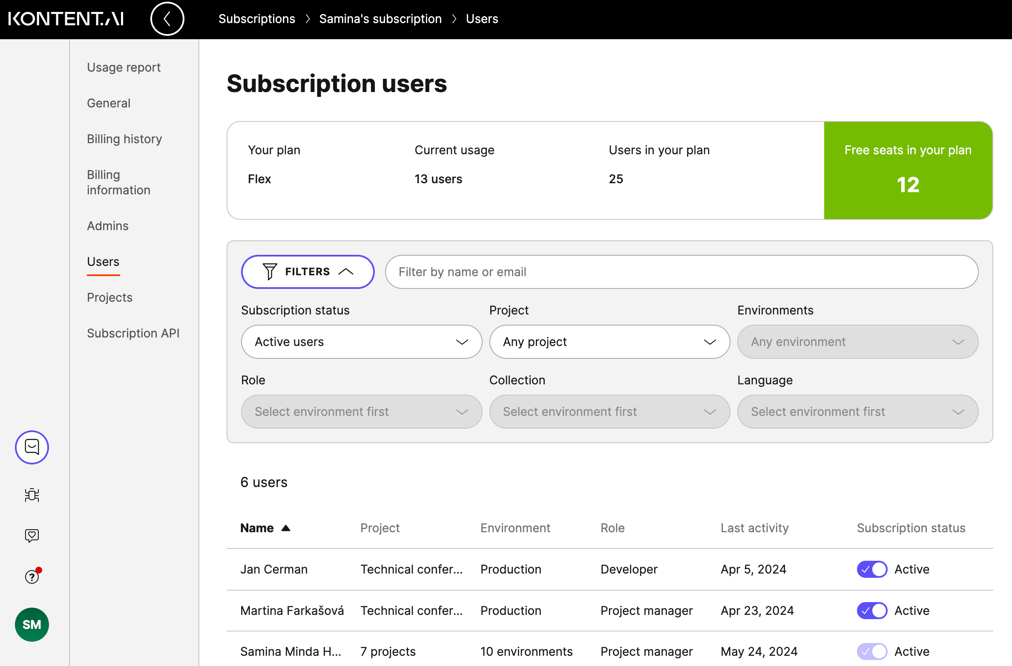Open the help question mark icon
1012x666 pixels.
tap(32, 577)
